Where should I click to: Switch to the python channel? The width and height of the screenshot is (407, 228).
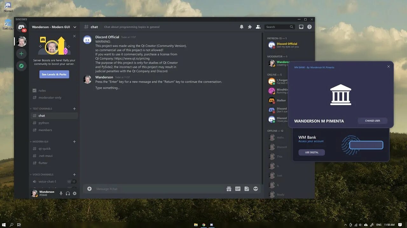54,123
